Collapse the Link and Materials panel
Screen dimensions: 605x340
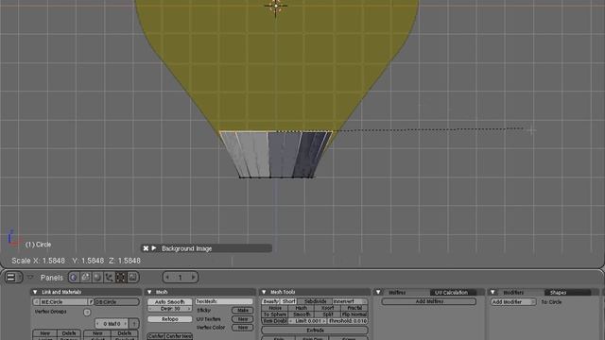(x=35, y=292)
